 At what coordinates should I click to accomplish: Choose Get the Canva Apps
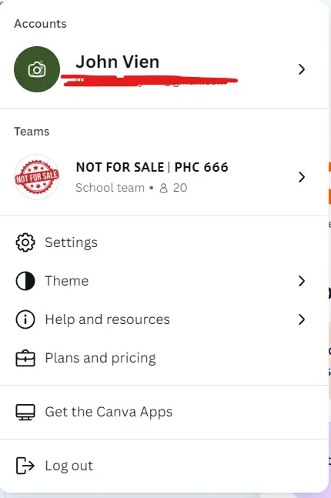click(164, 413)
